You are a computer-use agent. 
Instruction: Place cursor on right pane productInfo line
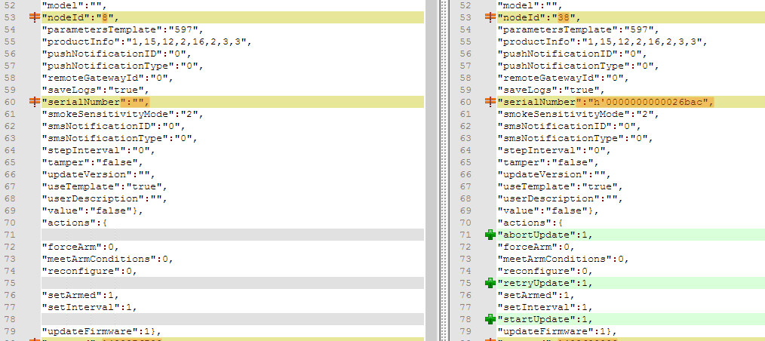tap(596, 41)
